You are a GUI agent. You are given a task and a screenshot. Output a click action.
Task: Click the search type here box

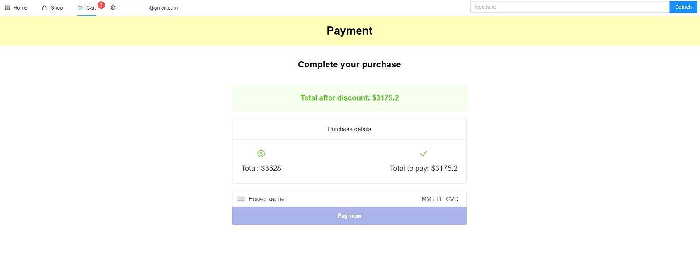coord(569,7)
